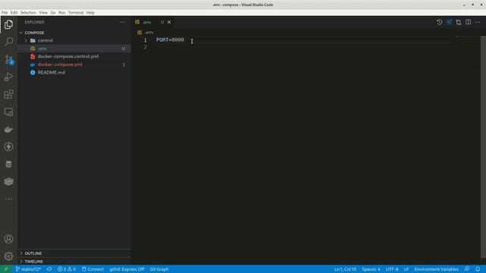Select the .env file in Explorer

(74, 49)
